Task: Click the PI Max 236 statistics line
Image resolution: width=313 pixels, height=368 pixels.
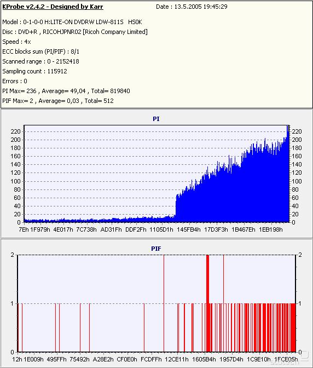Action: (66, 91)
